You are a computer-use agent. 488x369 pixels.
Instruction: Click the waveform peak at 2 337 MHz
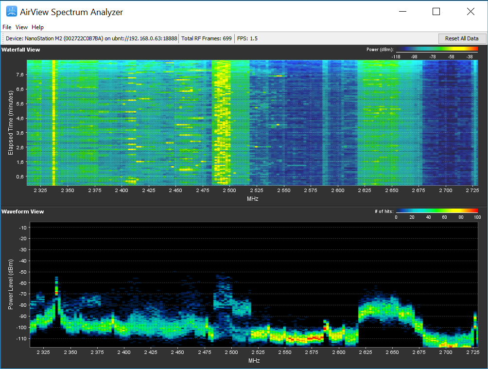pyautogui.click(x=56, y=286)
